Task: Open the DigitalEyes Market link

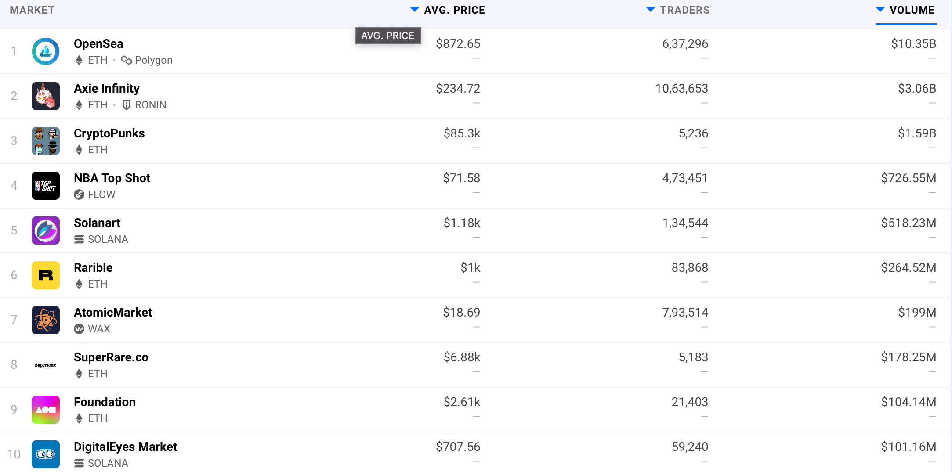Action: tap(126, 447)
